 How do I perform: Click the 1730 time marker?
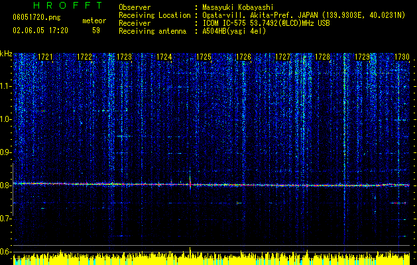[x=402, y=57]
